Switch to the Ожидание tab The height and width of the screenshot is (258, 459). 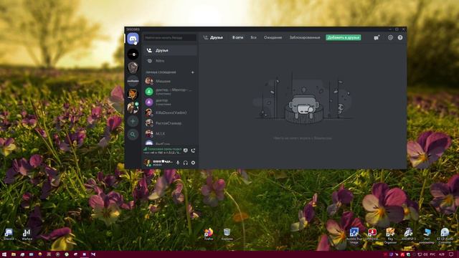pyautogui.click(x=273, y=37)
